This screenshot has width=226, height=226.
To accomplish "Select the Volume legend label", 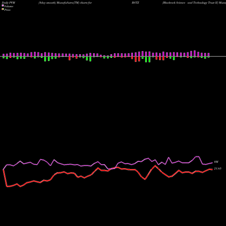I will 9,6.
